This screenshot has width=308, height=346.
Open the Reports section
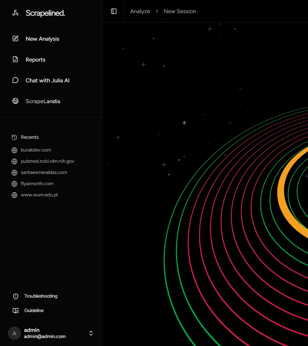35,60
